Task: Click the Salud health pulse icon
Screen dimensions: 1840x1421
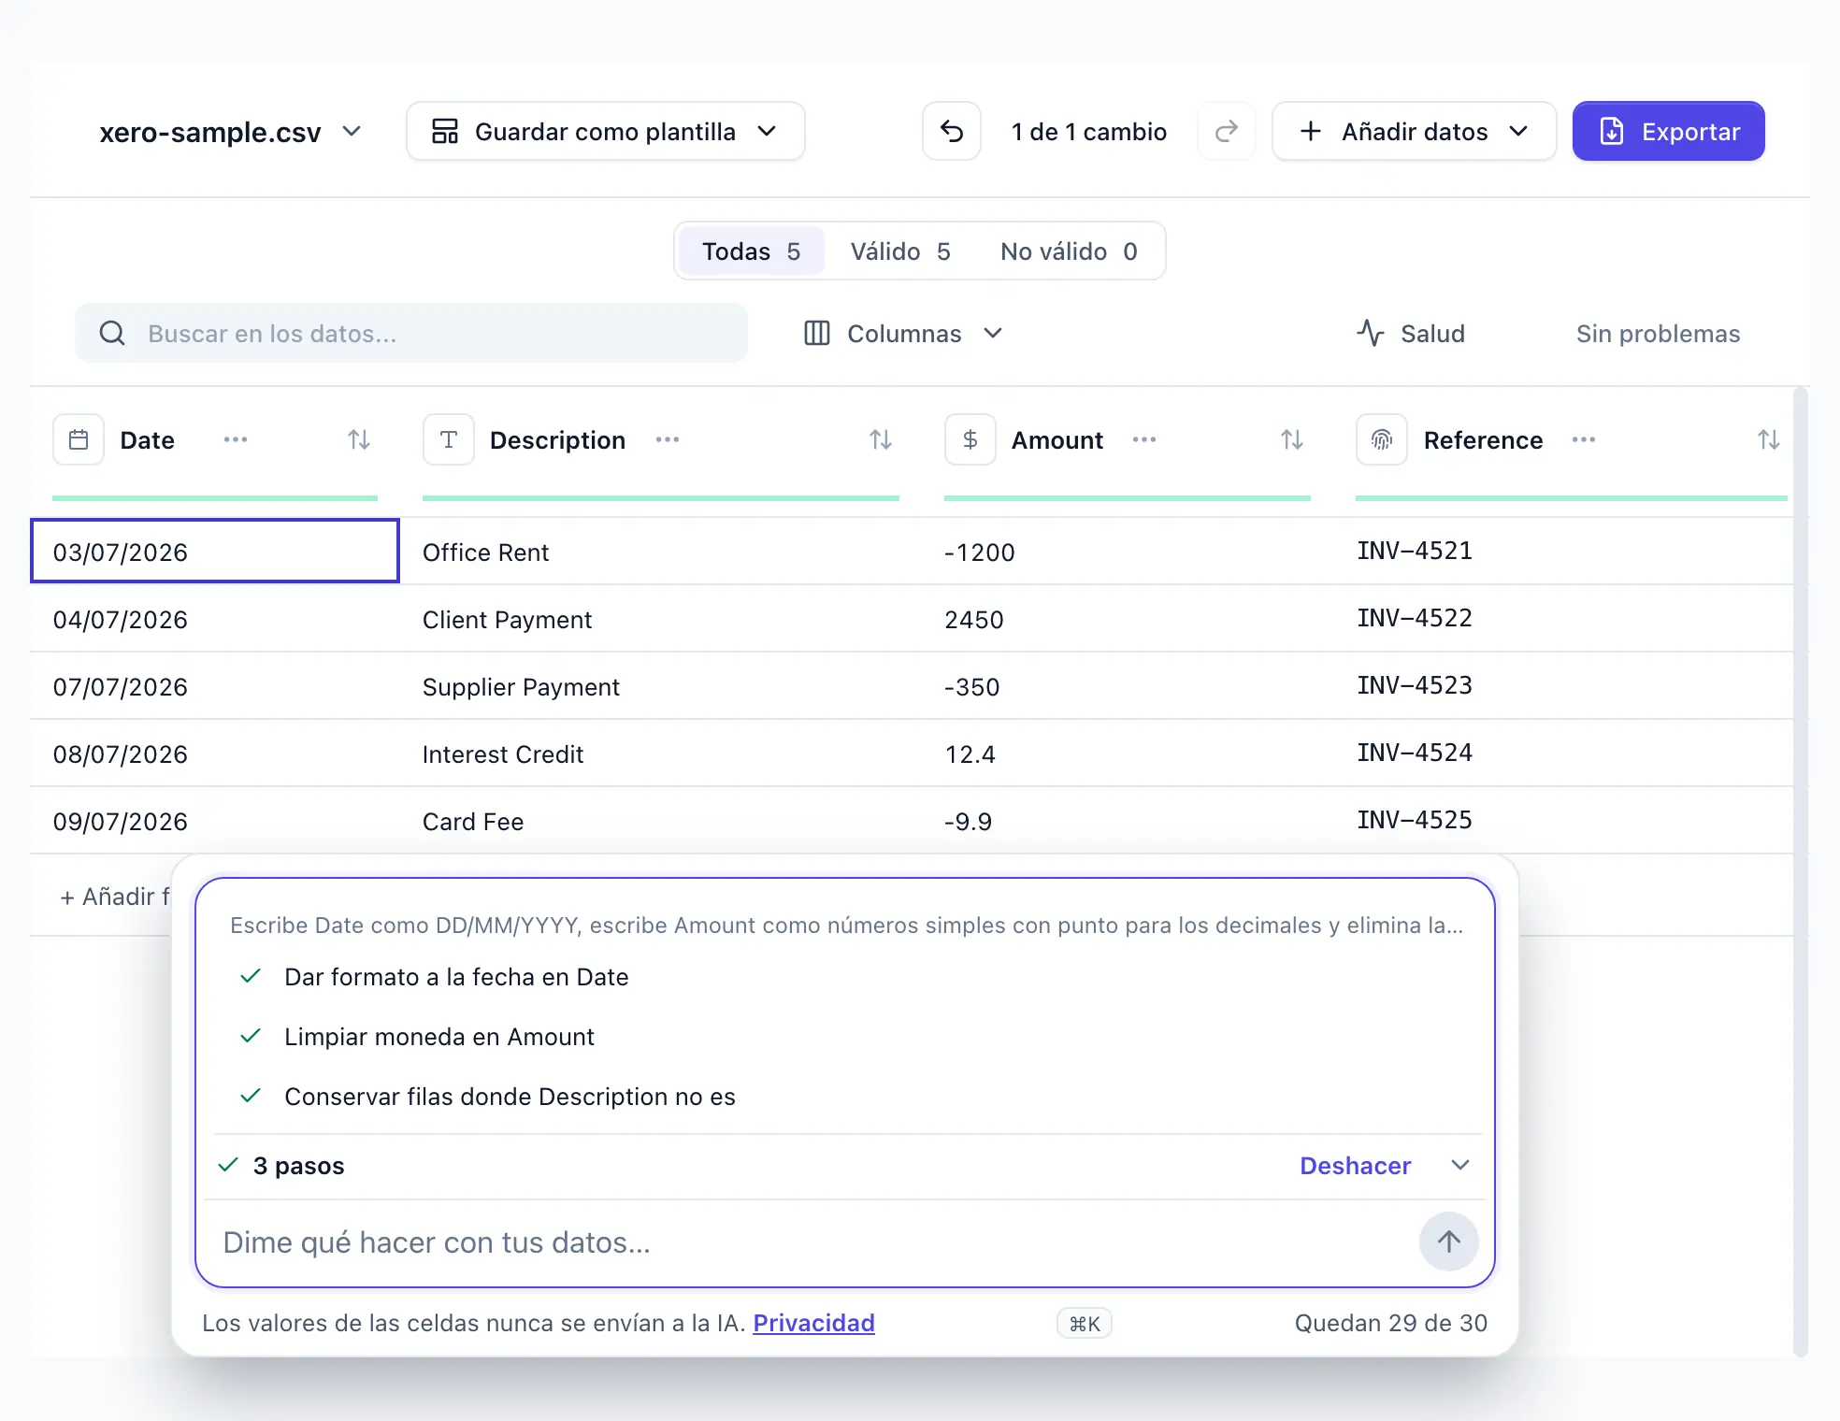Action: point(1371,333)
